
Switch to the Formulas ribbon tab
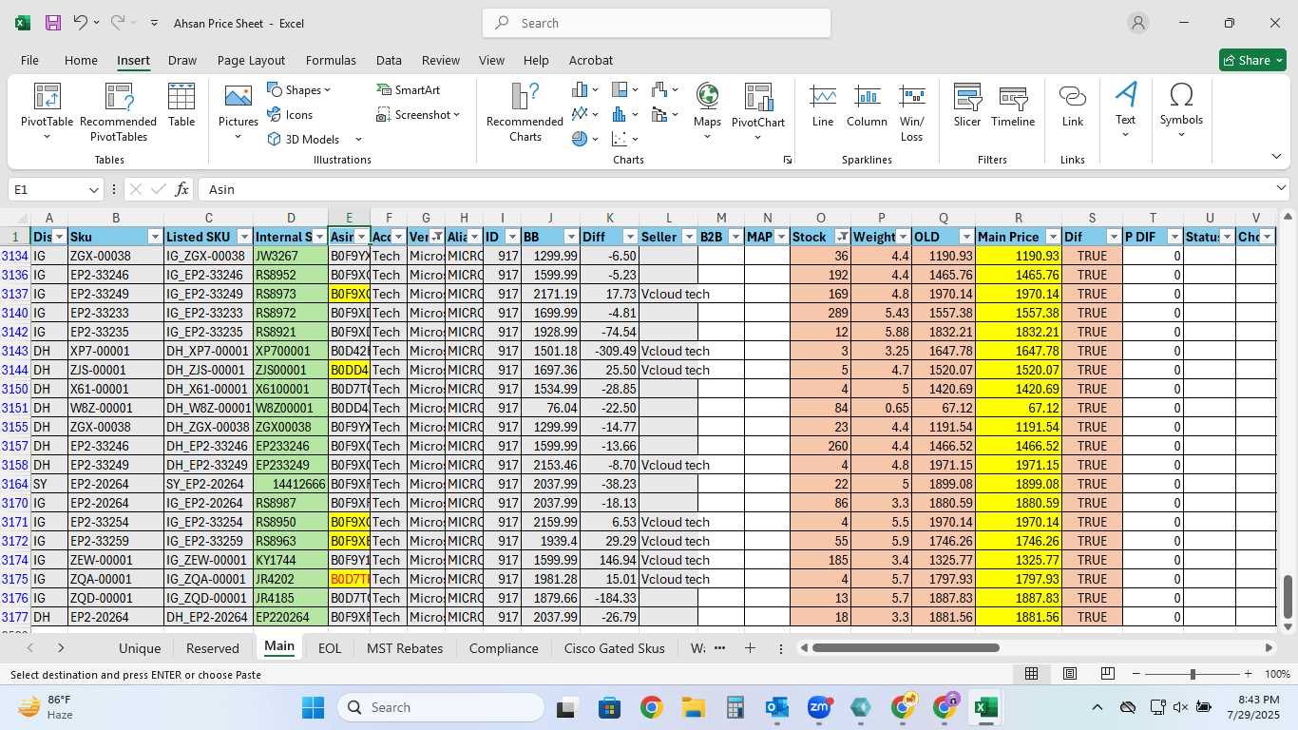click(331, 60)
